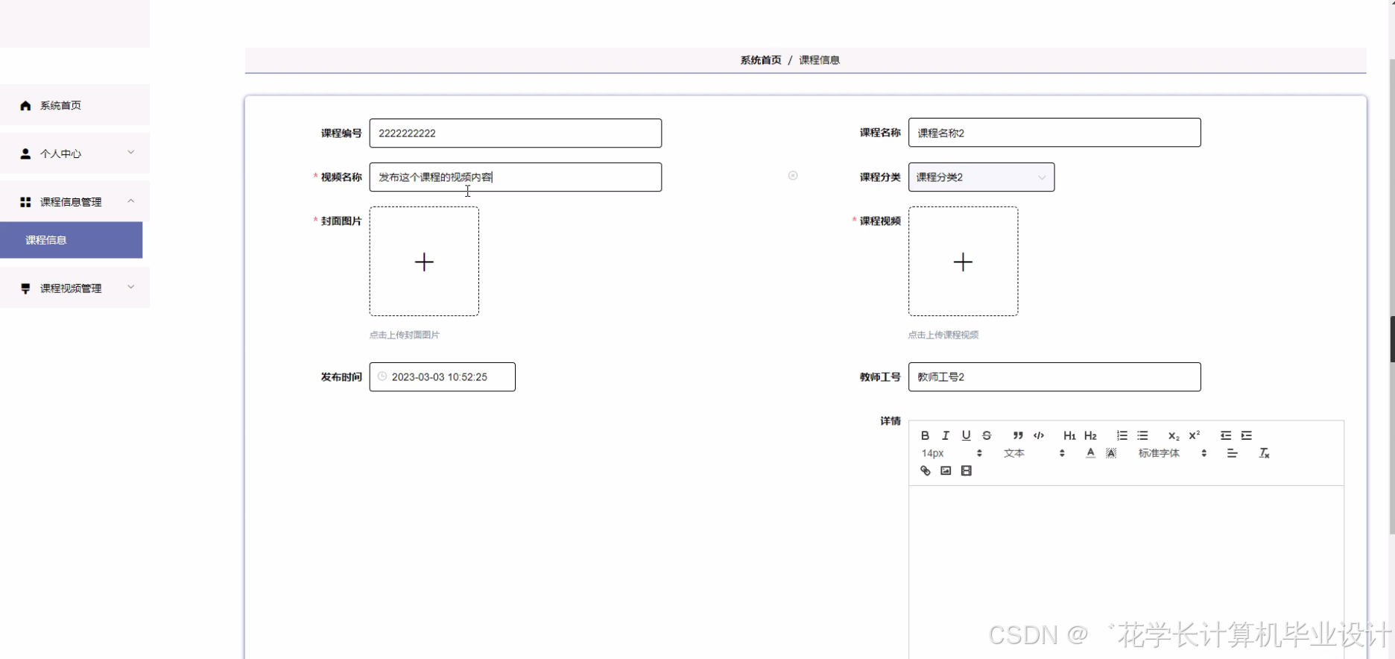
Task: Create a numbered list
Action: tap(1122, 435)
